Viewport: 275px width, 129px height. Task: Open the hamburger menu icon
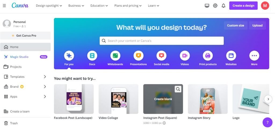(4, 6)
